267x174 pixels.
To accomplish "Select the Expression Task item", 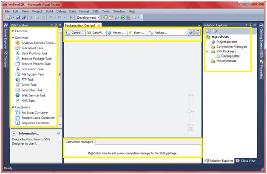I will tap(29, 69).
